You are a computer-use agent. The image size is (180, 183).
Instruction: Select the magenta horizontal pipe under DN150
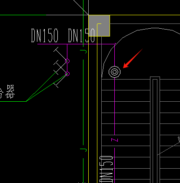coord(76,44)
